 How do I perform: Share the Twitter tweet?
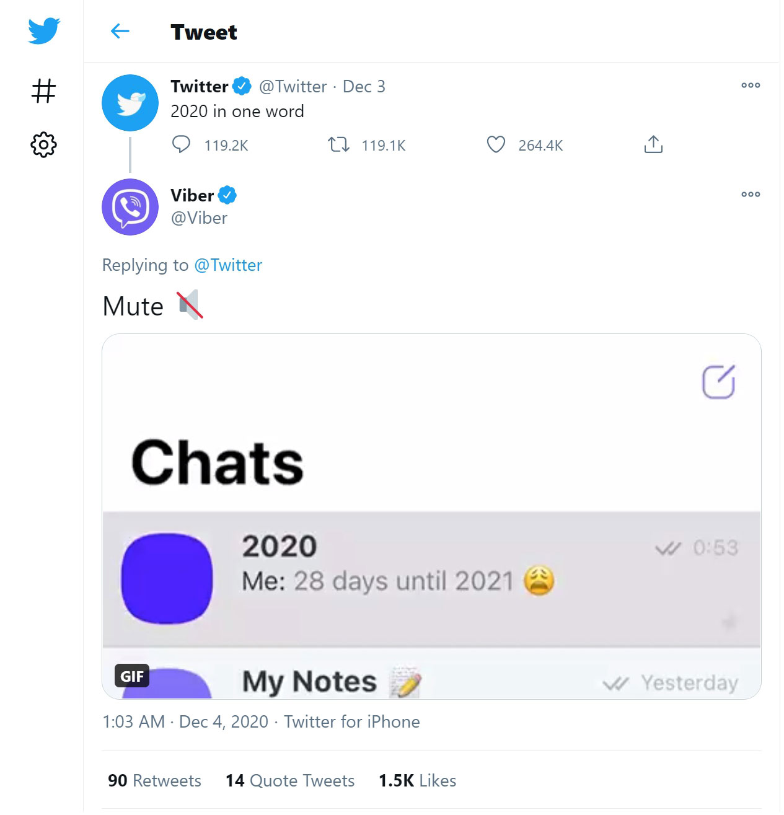click(653, 145)
